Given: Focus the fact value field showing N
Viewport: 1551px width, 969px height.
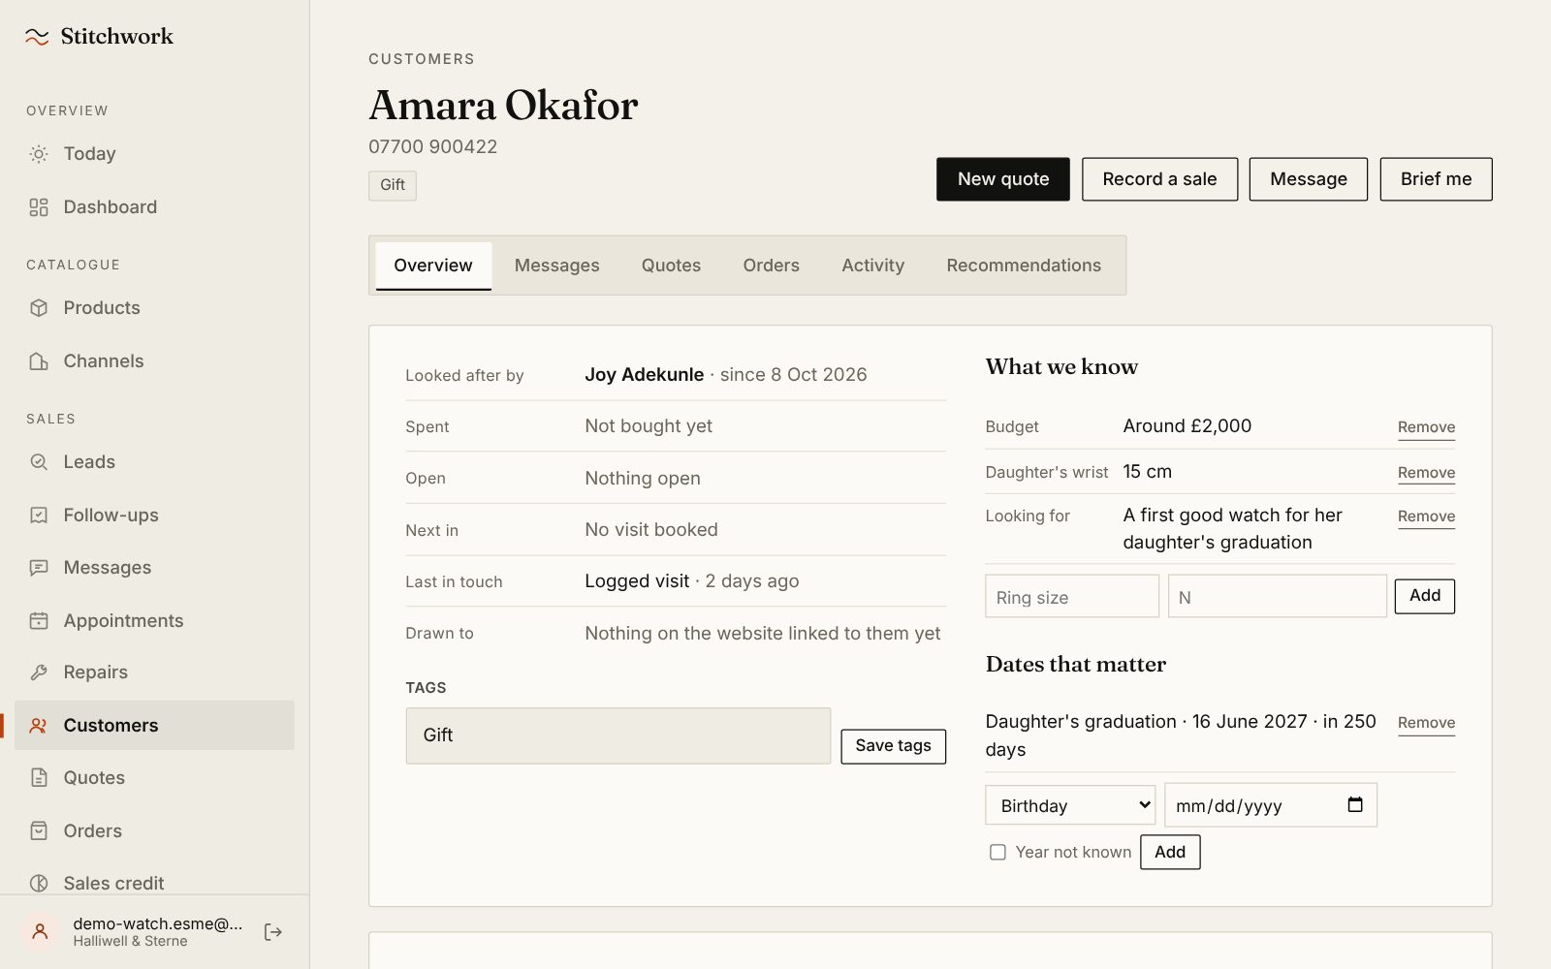Looking at the screenshot, I should point(1277,597).
